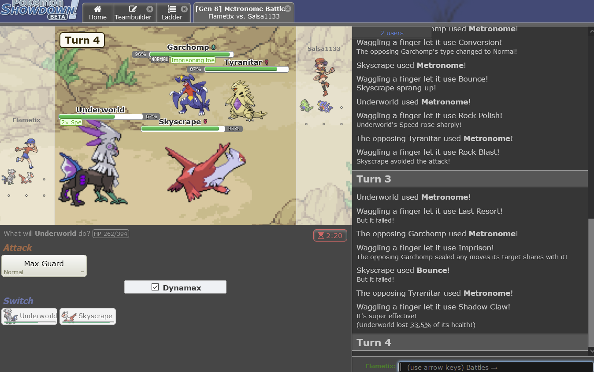Close the Ladder tab
Viewport: 594px width, 372px height.
tap(184, 9)
